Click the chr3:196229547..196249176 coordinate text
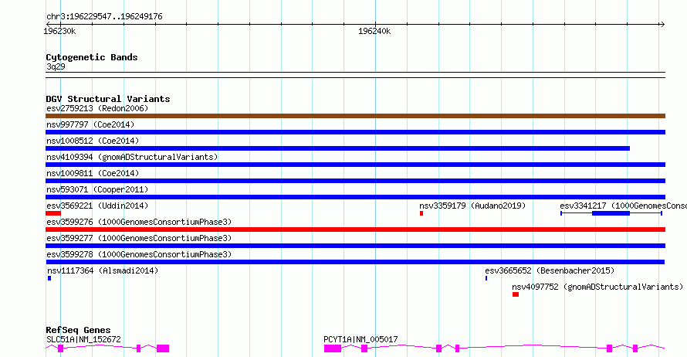The height and width of the screenshot is (357, 687). coord(104,17)
